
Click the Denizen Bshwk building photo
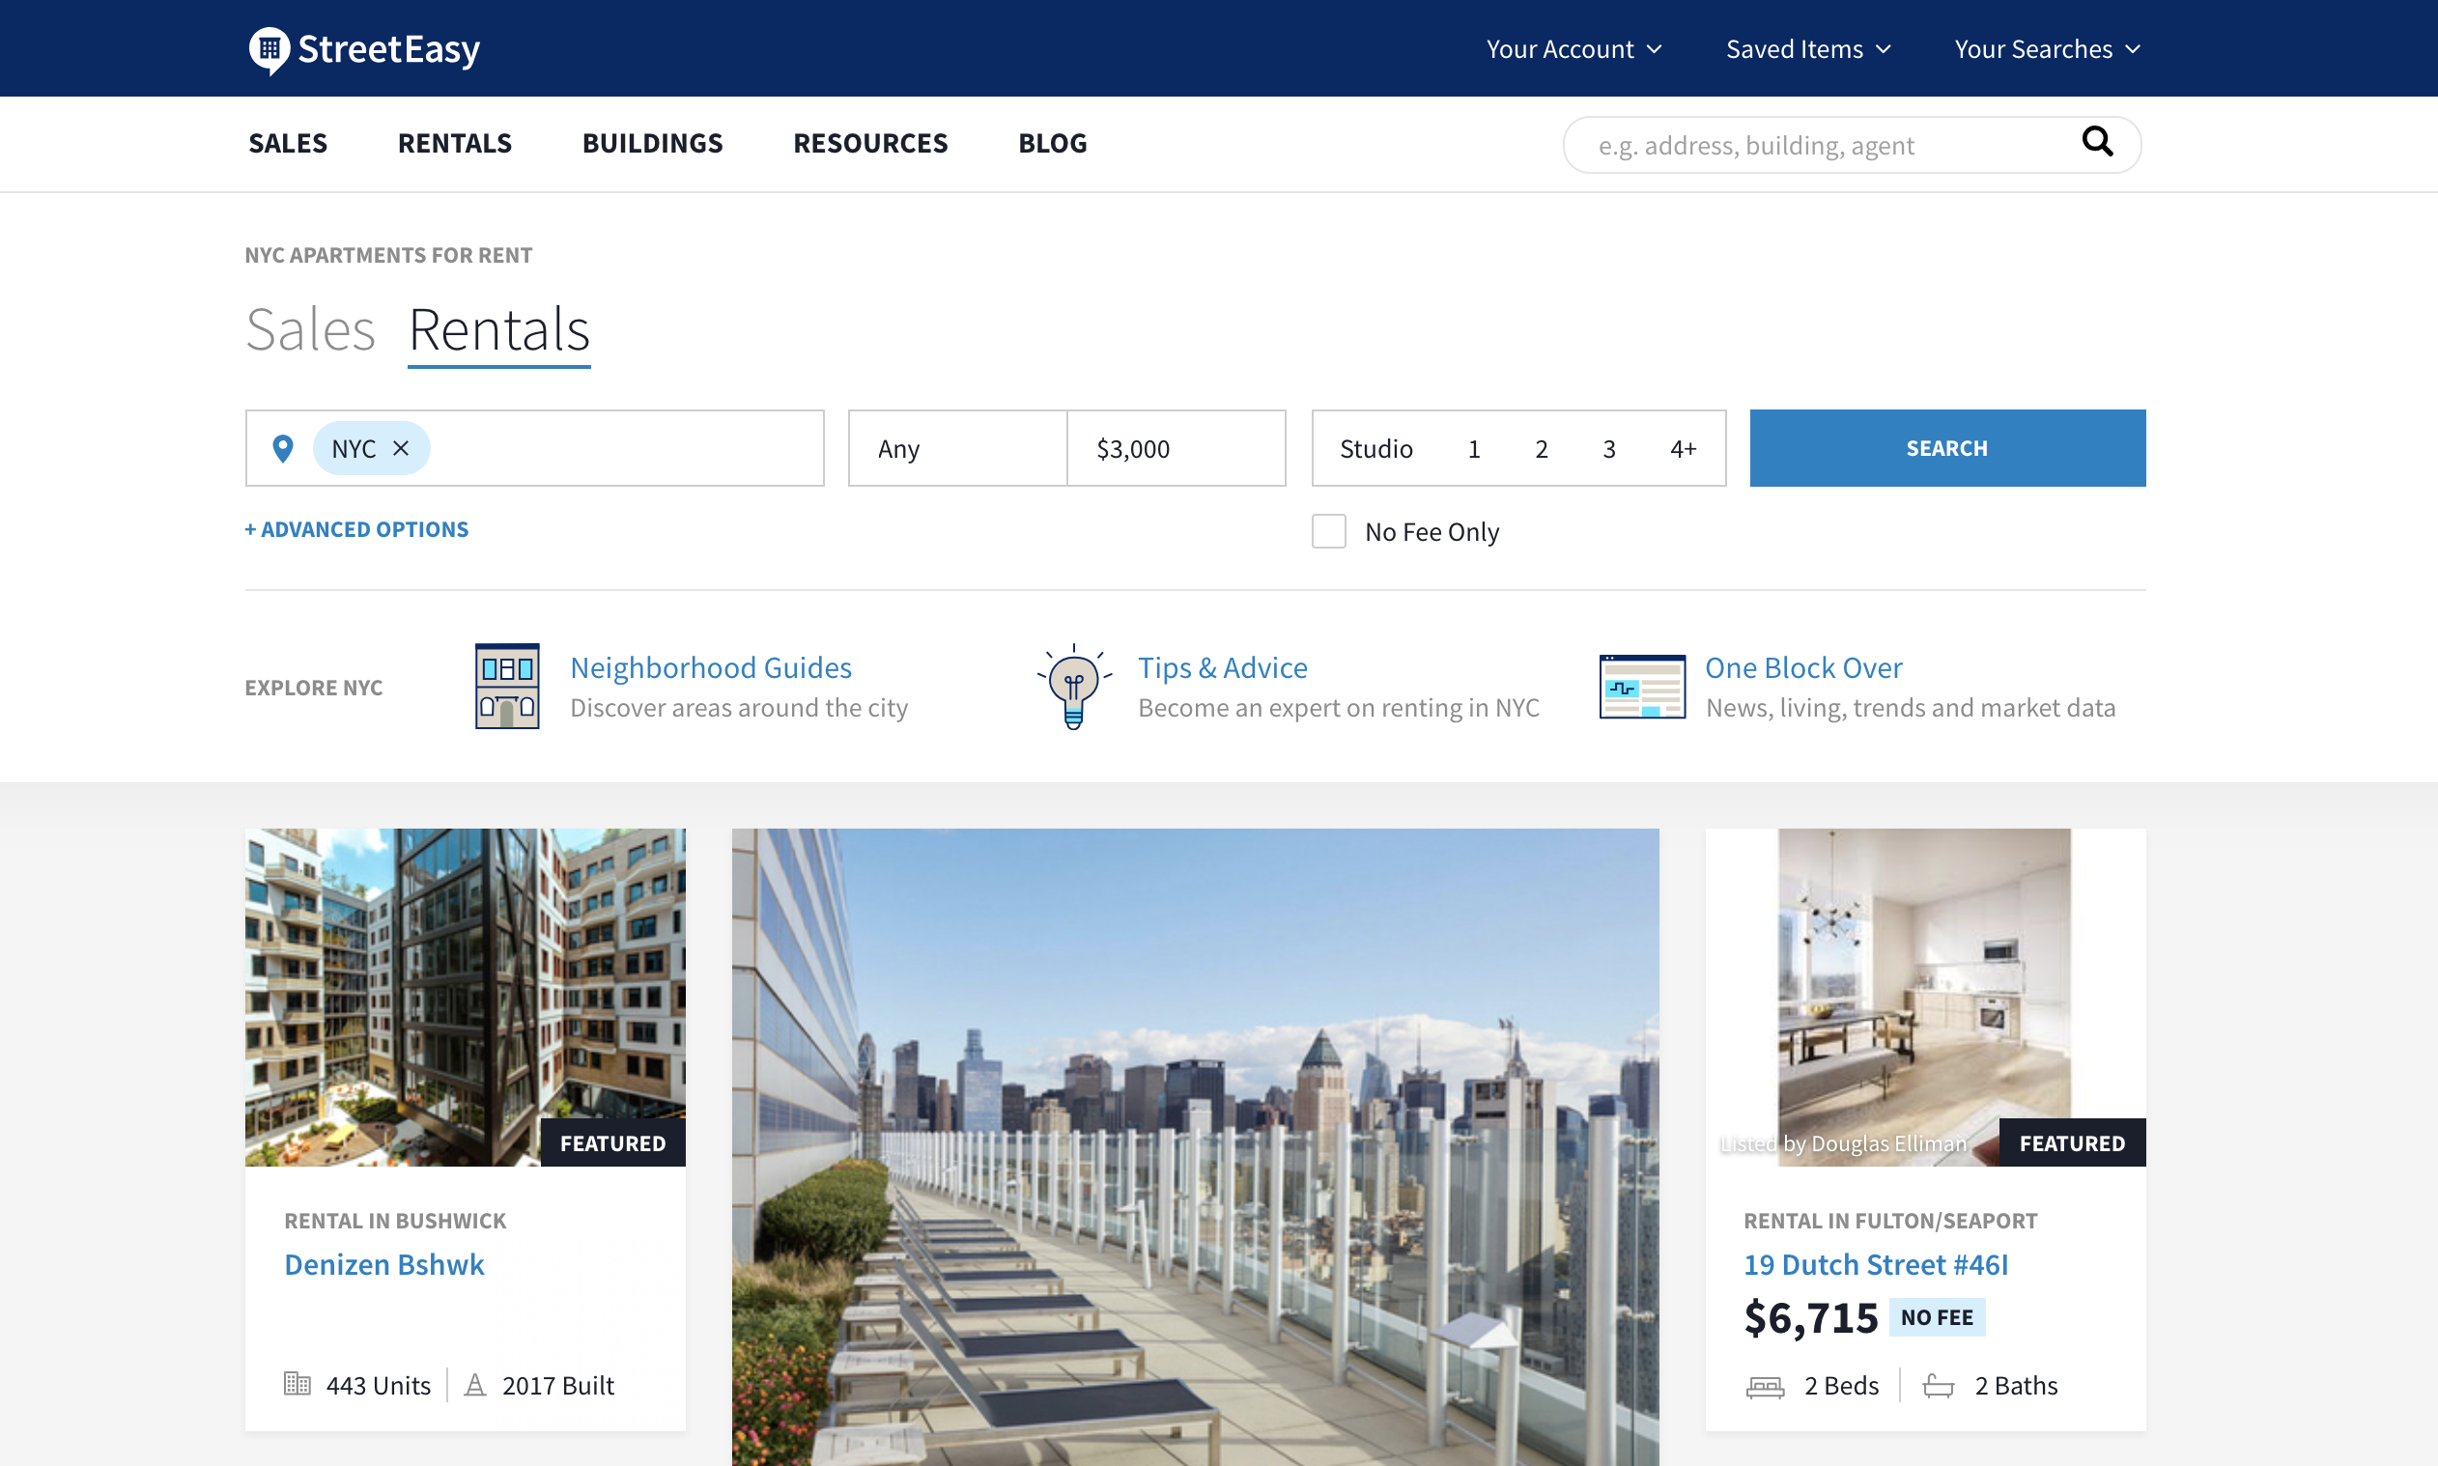pyautogui.click(x=465, y=997)
